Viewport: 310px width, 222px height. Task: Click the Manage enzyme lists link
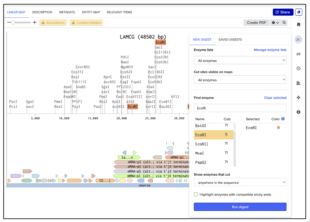point(270,50)
